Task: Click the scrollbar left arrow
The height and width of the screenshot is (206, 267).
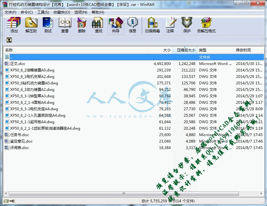Action: (x=6, y=194)
